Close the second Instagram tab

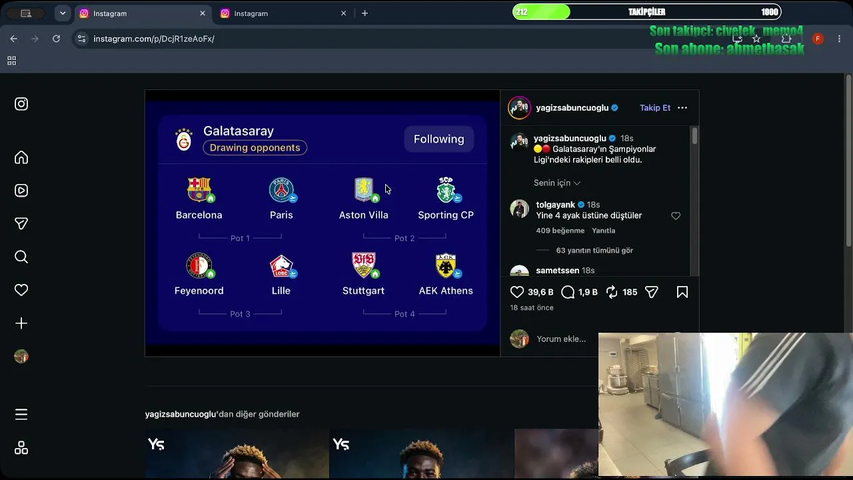coord(344,13)
